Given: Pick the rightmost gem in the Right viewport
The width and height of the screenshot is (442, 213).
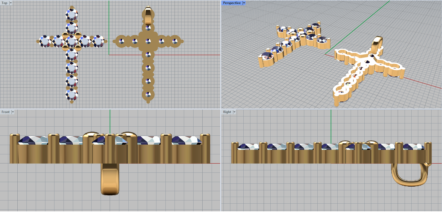Looking at the screenshot, I should point(414,147).
